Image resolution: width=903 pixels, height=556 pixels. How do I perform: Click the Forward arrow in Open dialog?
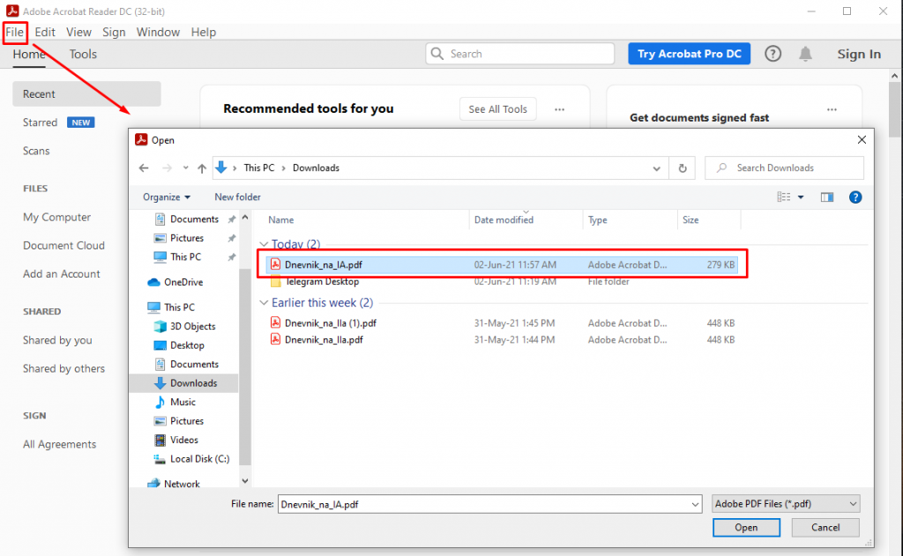click(x=167, y=168)
